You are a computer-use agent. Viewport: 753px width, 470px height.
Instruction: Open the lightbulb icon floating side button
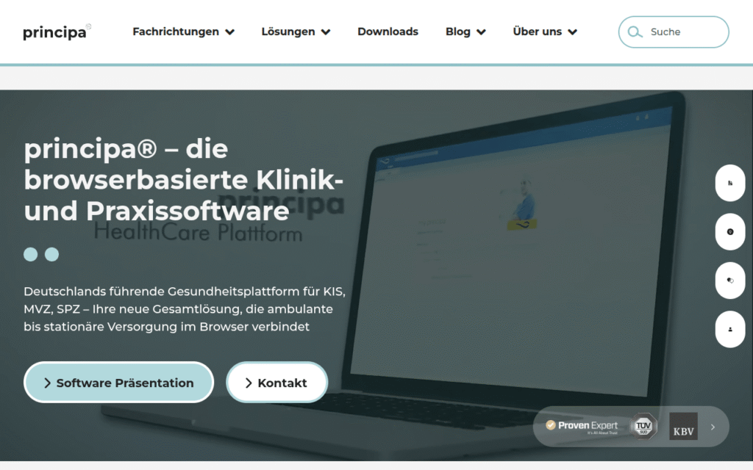(x=730, y=231)
